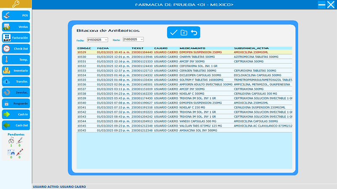
Task: Open the Temp. thermometer module
Action: [x=16, y=60]
